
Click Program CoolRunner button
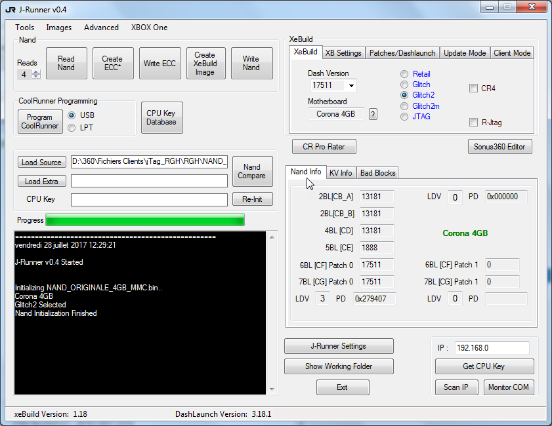[40, 122]
